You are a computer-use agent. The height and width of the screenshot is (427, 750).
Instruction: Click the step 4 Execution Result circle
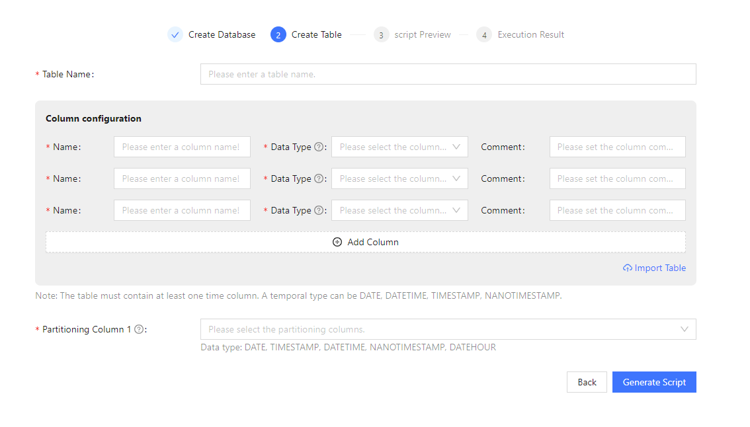(x=484, y=35)
